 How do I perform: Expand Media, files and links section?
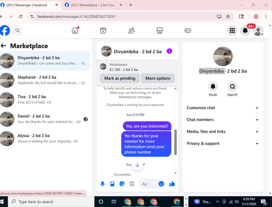(222, 131)
